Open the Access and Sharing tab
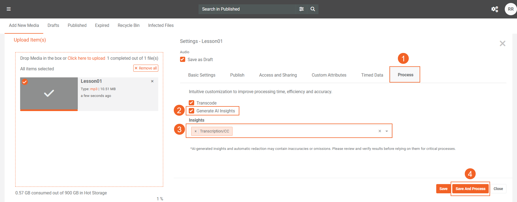This screenshot has height=202, width=517. pos(278,75)
